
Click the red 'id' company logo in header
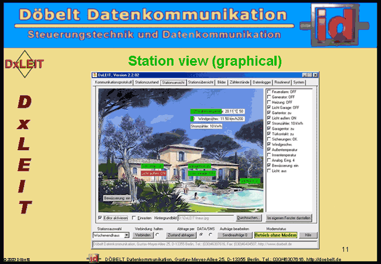tap(335, 25)
